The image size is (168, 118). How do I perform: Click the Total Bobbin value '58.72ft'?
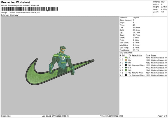click(136, 50)
